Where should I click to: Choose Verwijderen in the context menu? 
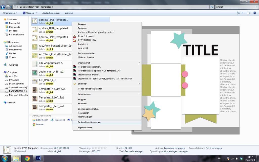pyautogui.click(x=107, y=113)
